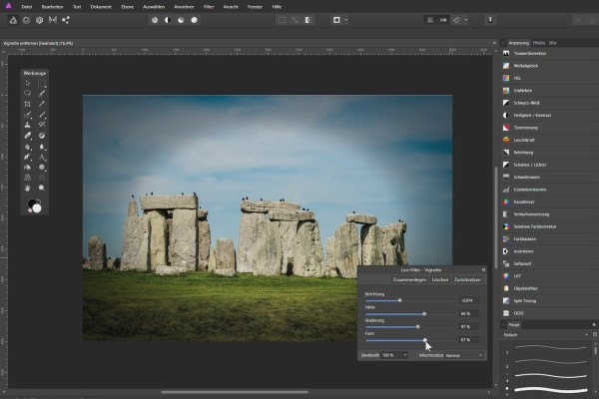The width and height of the screenshot is (599, 399).
Task: Switch to the Liquify Persona icon
Action: [26, 20]
